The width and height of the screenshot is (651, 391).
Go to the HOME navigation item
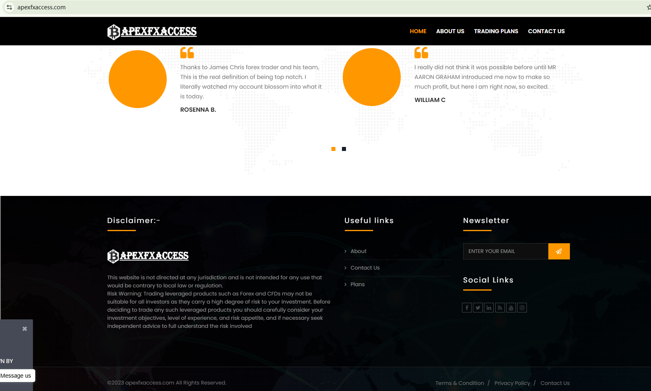pos(418,31)
